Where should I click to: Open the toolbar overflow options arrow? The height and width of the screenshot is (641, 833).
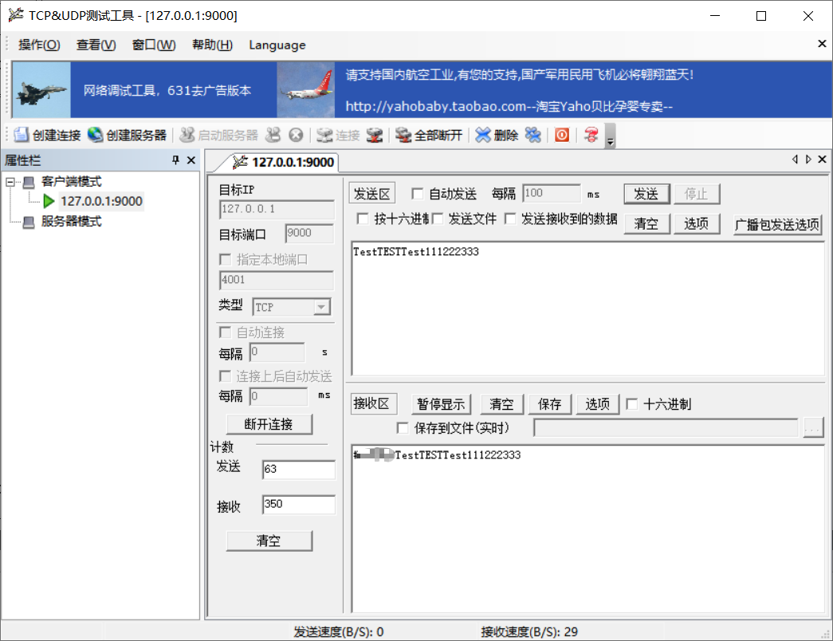611,136
